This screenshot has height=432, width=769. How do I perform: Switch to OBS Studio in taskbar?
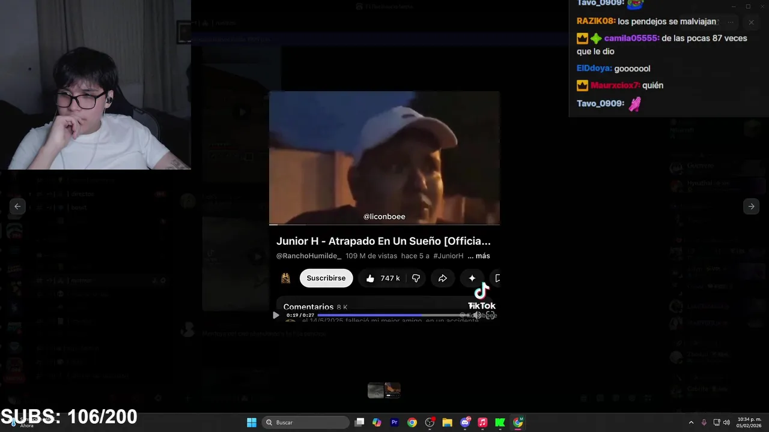click(x=430, y=422)
